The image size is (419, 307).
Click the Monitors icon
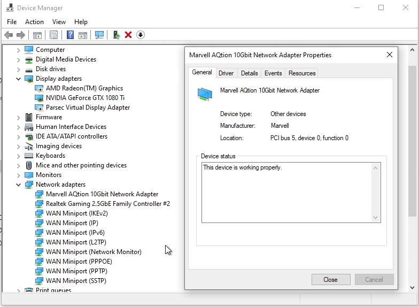tap(29, 175)
